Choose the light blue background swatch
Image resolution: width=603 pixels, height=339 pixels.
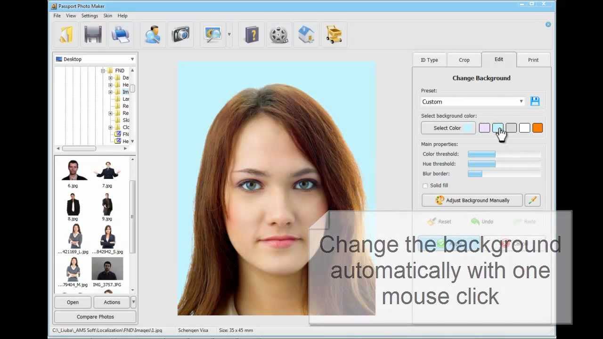[497, 128]
